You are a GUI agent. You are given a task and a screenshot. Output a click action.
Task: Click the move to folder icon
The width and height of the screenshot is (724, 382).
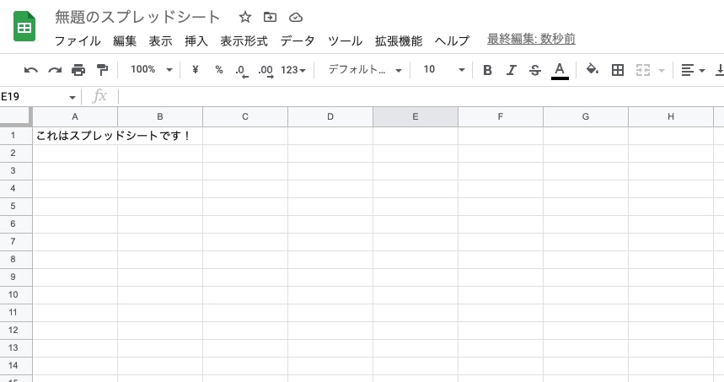point(270,18)
